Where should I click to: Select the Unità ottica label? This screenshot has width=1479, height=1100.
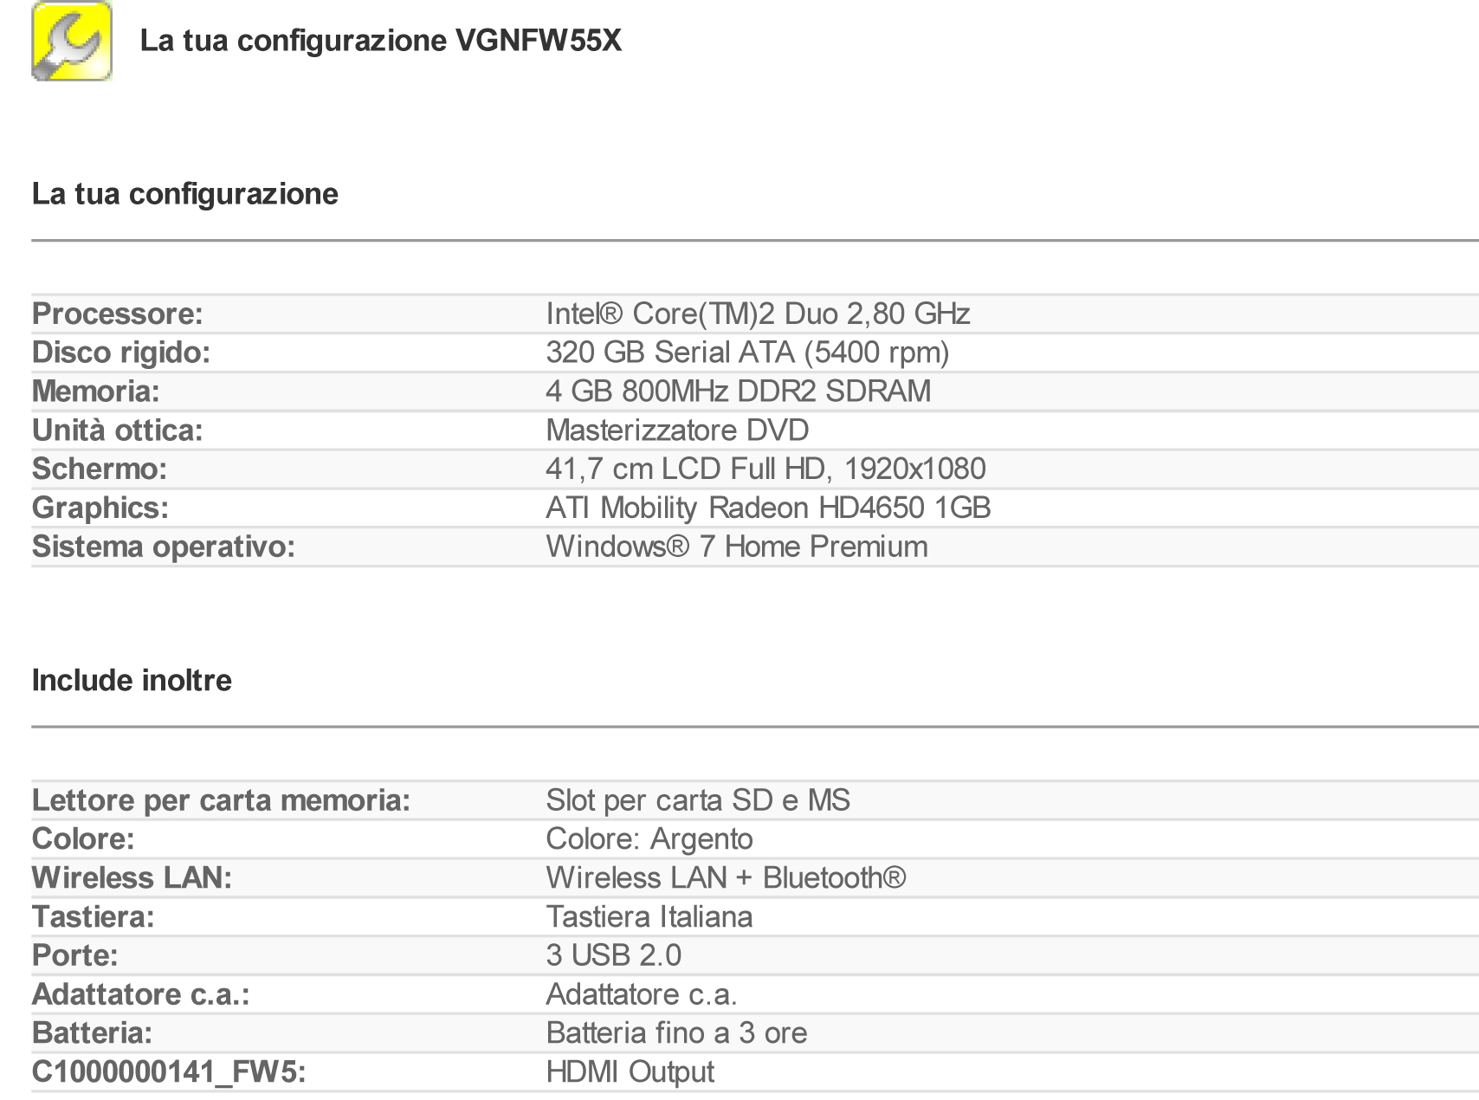117,430
